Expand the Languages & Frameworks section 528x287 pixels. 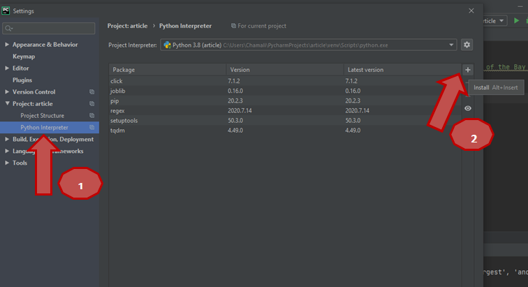coord(7,151)
